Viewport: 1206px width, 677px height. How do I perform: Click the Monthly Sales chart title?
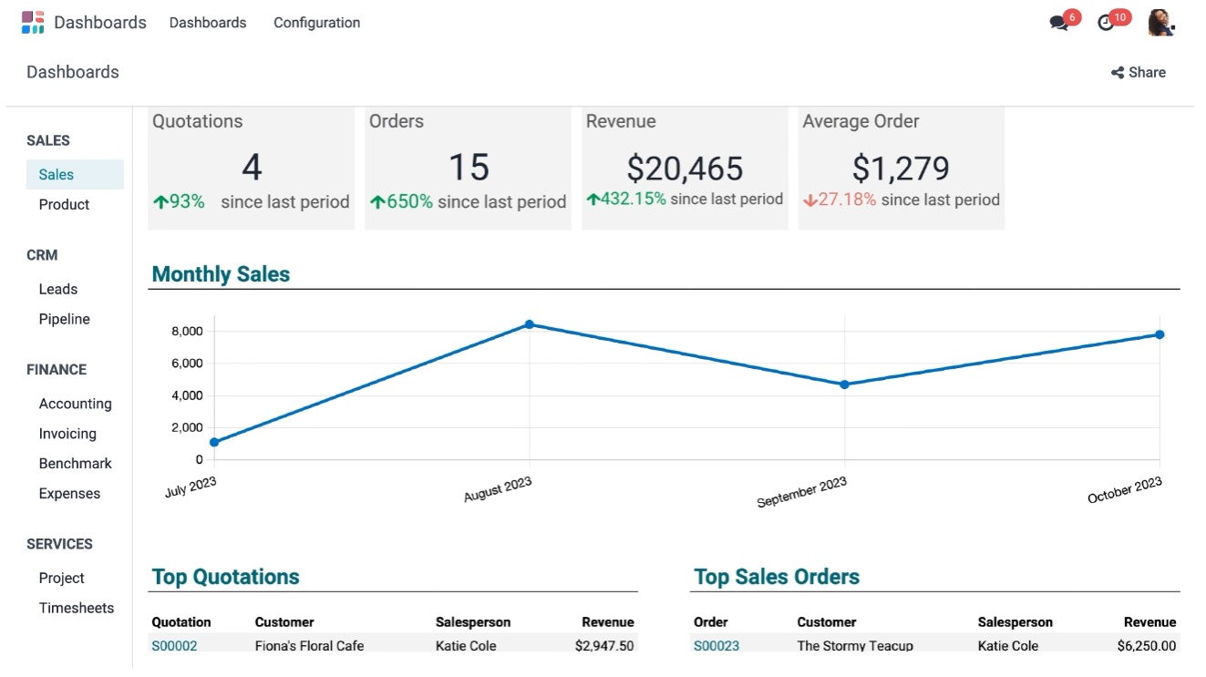221,274
